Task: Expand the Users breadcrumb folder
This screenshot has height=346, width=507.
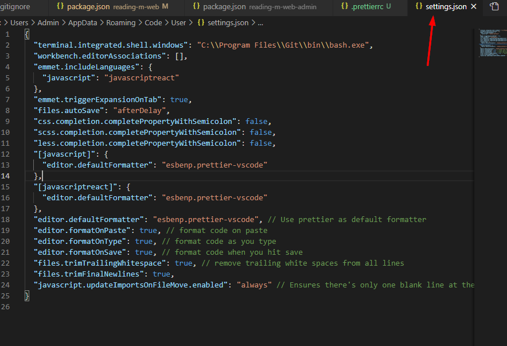Action: point(19,23)
